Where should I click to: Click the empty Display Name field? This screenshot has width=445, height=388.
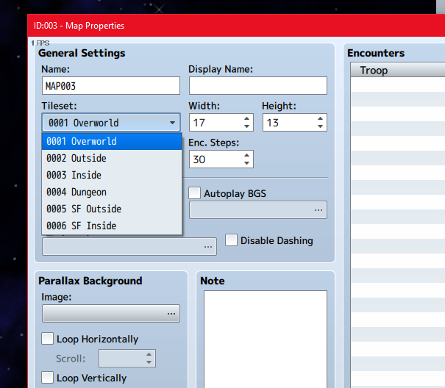[x=258, y=86]
